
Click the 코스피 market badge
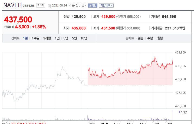[x=41, y=5]
